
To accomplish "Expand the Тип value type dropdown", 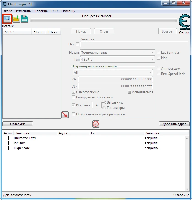I will pos(118,60).
